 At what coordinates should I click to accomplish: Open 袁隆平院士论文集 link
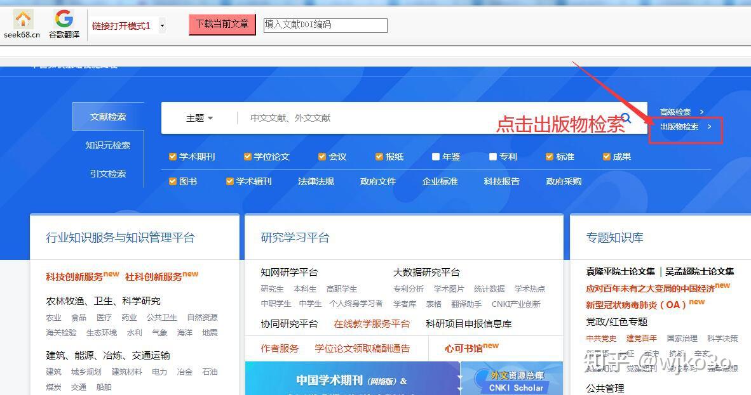tap(620, 271)
